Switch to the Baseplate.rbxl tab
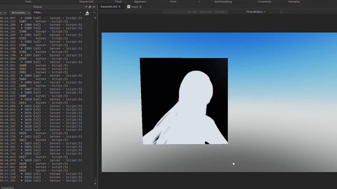Image resolution: width=337 pixels, height=189 pixels. point(109,7)
